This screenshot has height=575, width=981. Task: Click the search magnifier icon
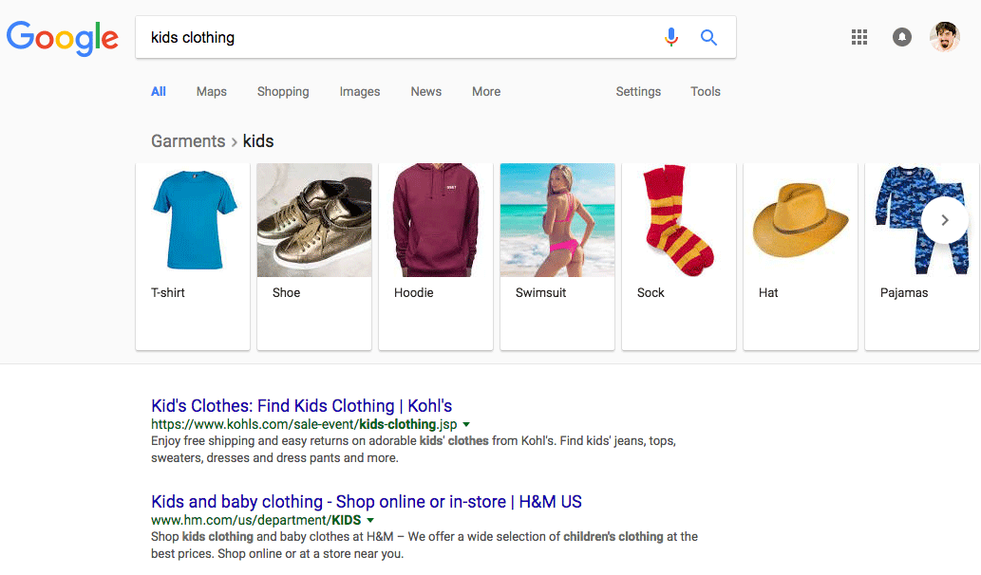pos(708,37)
